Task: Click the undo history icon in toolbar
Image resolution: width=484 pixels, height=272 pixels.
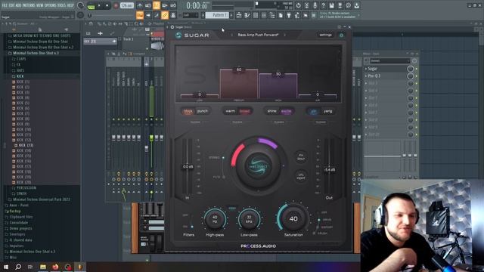Action: click(x=298, y=5)
